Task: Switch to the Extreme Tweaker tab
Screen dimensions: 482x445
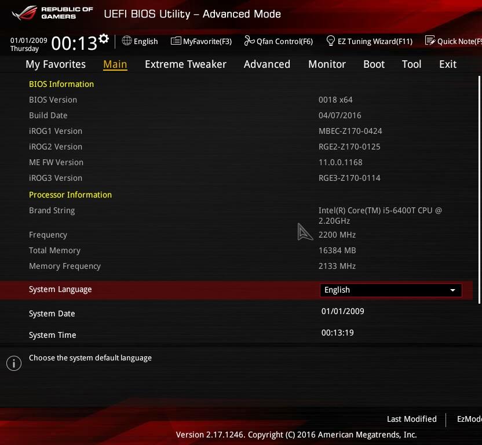Action: click(185, 64)
